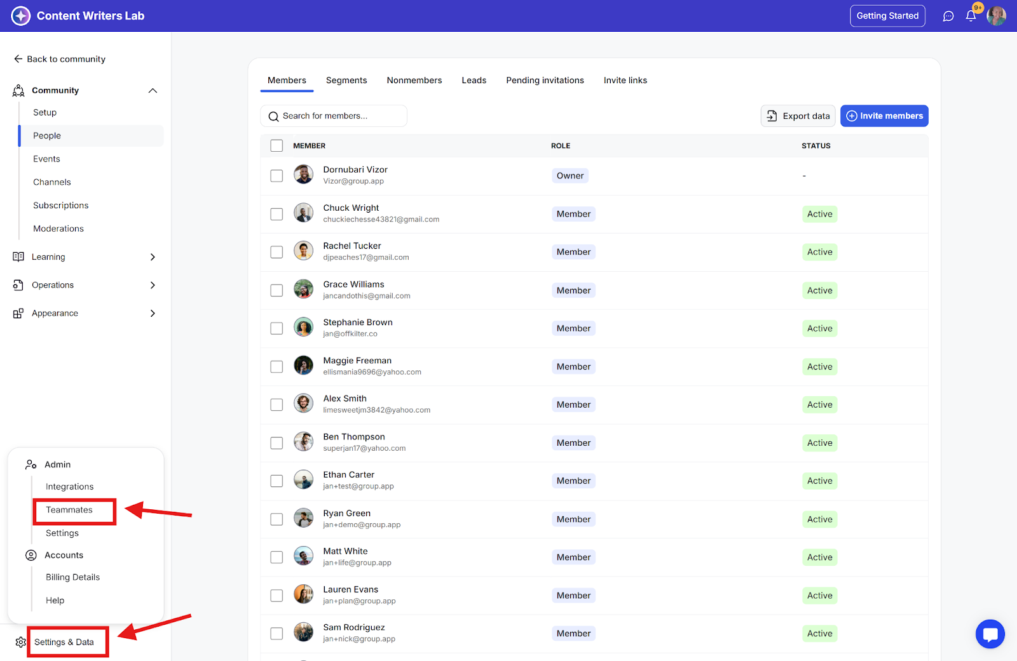Image resolution: width=1017 pixels, height=661 pixels.
Task: Open Billing Details under Accounts
Action: click(73, 577)
